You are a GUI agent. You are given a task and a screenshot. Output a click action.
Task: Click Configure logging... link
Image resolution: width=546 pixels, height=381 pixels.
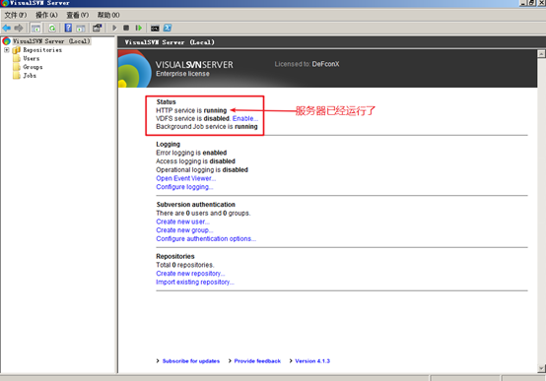[184, 187]
